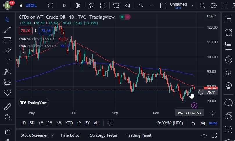Select the Text tool in sidebar
This screenshot has width=235, height=141.
coord(8,61)
